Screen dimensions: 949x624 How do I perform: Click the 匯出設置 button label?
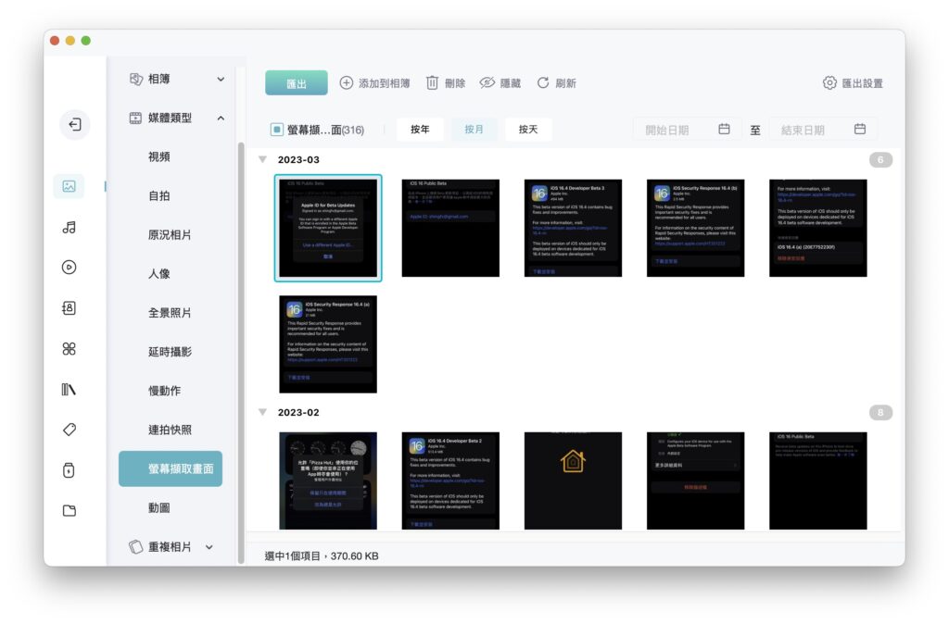click(x=863, y=83)
